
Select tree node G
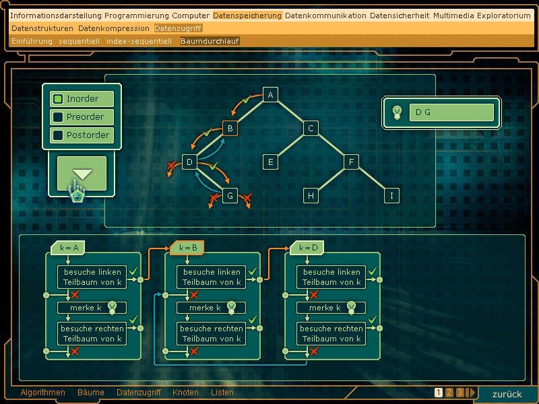pos(230,196)
